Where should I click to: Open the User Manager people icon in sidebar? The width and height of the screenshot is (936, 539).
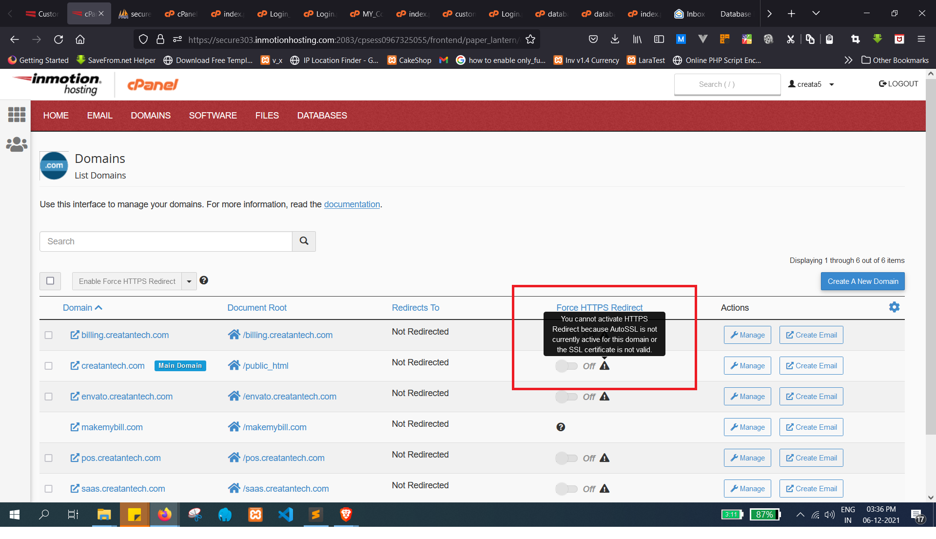coord(17,144)
